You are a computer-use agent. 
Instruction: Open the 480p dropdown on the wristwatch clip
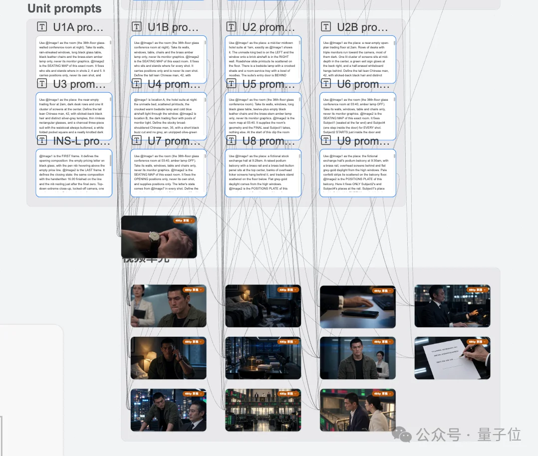[184, 221]
